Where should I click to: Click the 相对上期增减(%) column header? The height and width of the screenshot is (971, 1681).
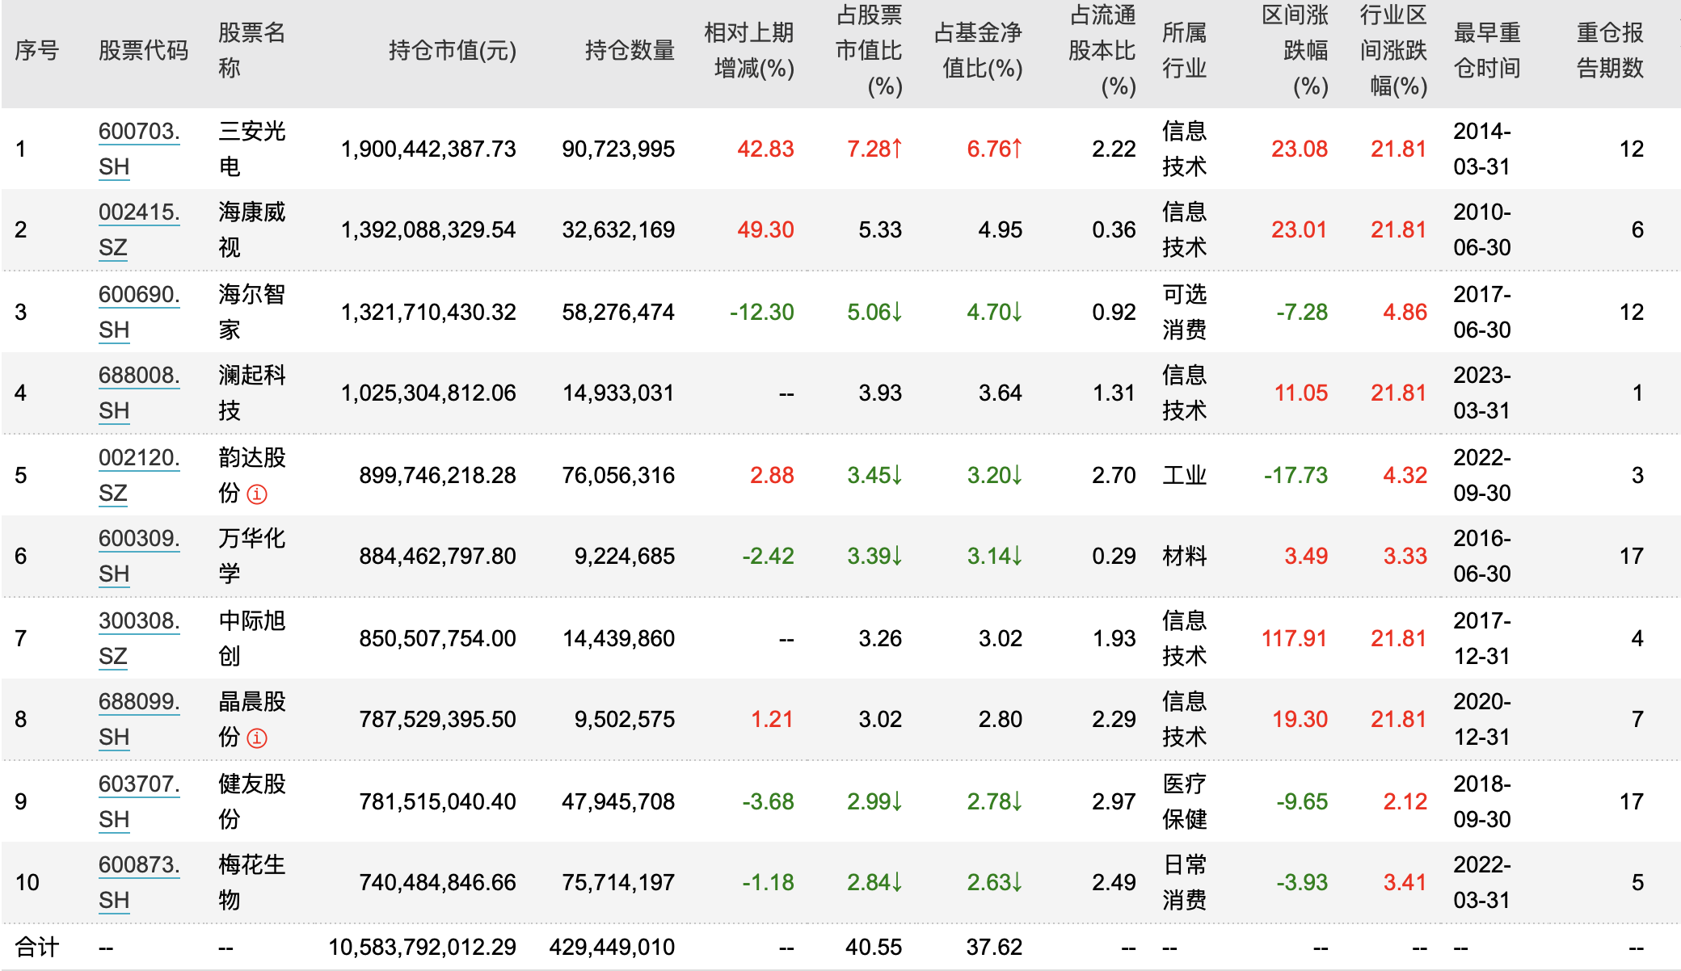[x=749, y=50]
